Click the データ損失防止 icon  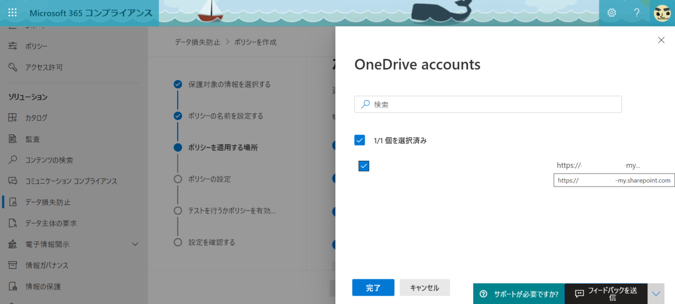click(x=13, y=202)
